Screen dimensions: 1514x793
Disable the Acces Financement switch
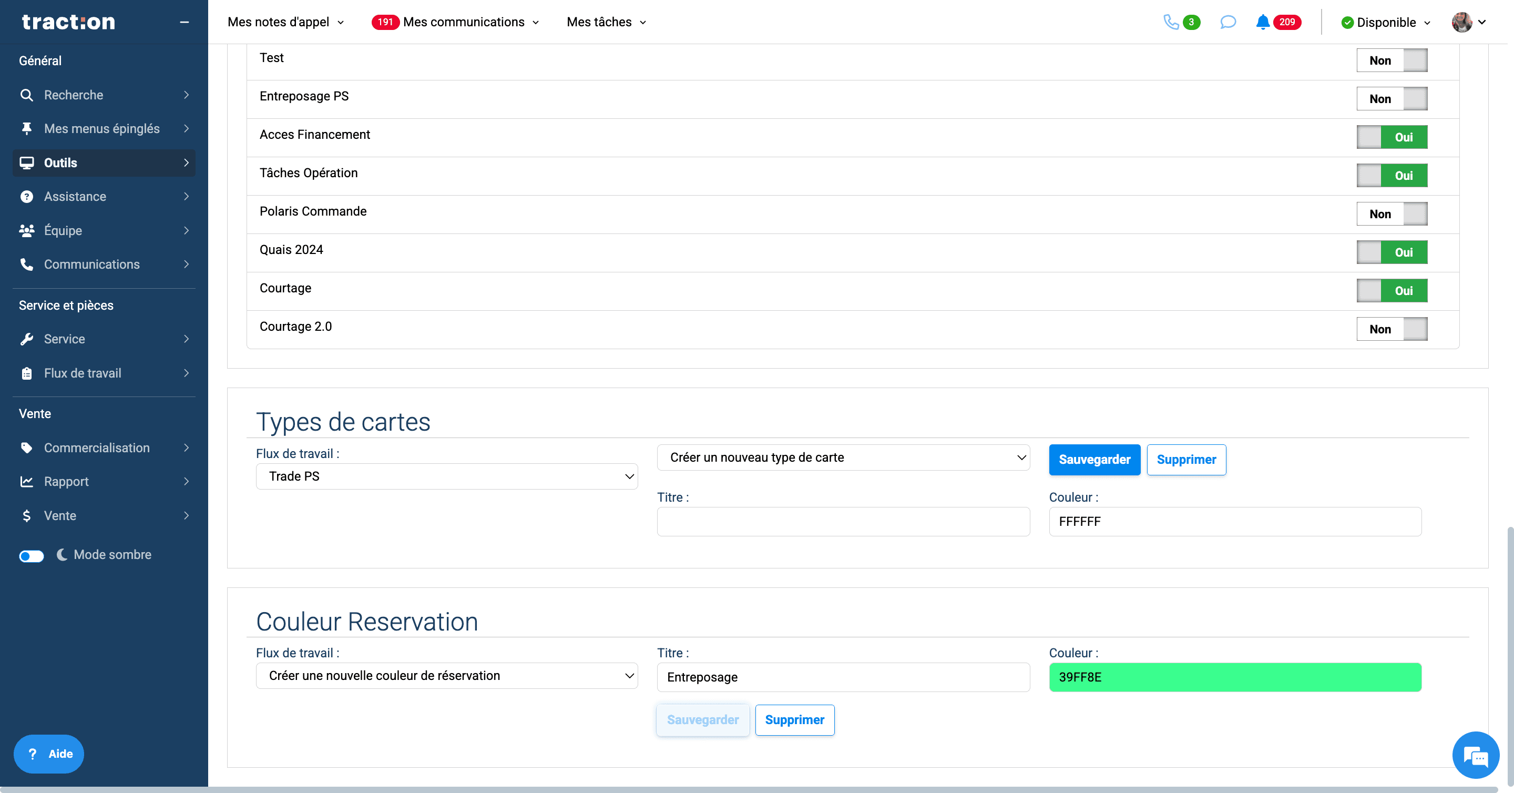pos(1391,137)
